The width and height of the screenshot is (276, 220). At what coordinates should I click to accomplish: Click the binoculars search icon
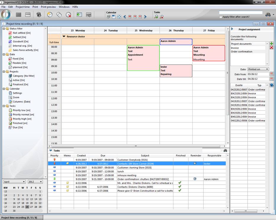(x=268, y=15)
